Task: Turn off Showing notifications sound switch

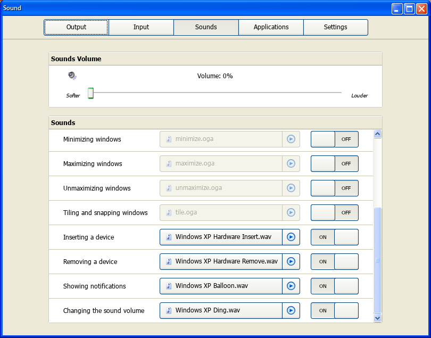Action: [335, 286]
